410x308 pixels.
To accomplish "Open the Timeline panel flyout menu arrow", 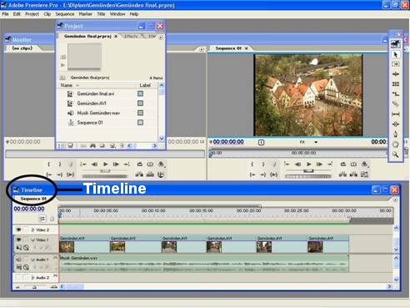I will [x=395, y=199].
